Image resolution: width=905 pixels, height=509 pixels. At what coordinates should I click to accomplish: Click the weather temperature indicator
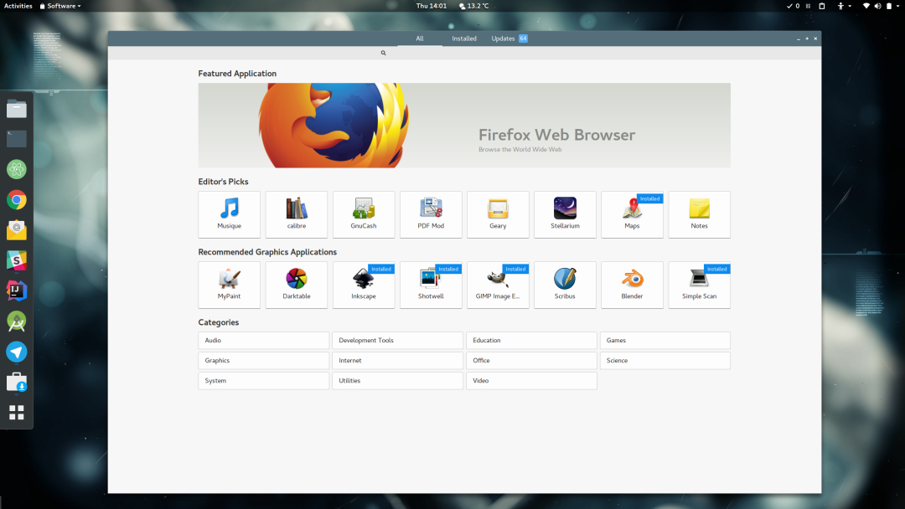point(473,6)
